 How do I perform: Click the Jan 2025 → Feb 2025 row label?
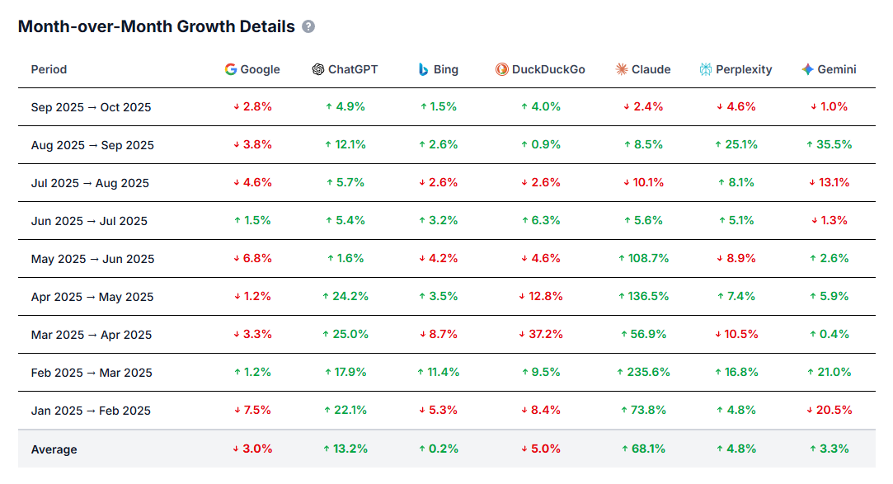tap(91, 411)
